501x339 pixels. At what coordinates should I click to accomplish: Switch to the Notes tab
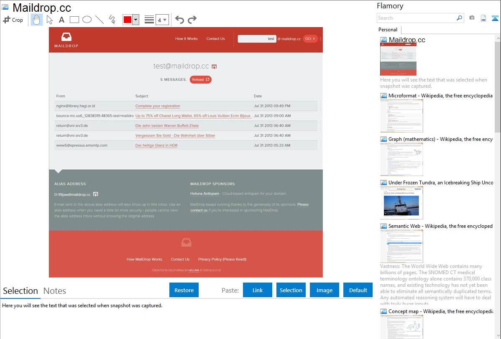(x=54, y=291)
